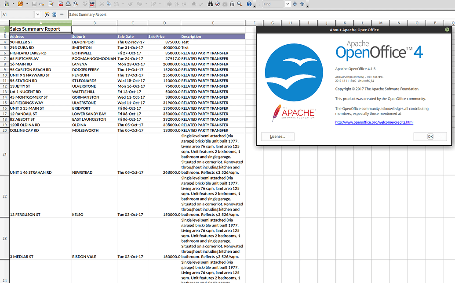Click the Print printer icon
455x283 pixels.
click(68, 4)
